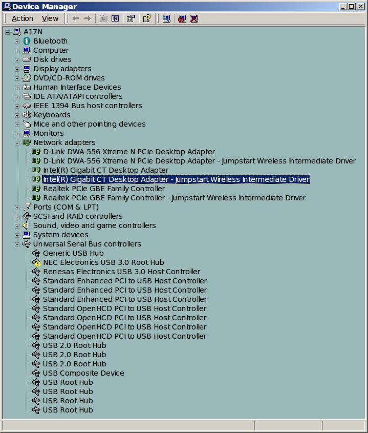The width and height of the screenshot is (368, 433).
Task: Open the Properties toolbar icon
Action: (131, 18)
